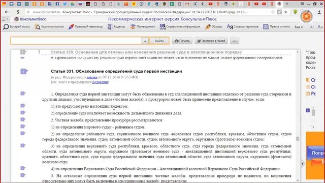Increase font size with A+ button
This screenshot has width=325, height=183.
tap(320, 27)
